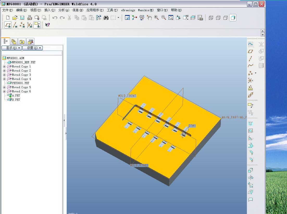Select A.PRT in the model tree

tap(16, 96)
